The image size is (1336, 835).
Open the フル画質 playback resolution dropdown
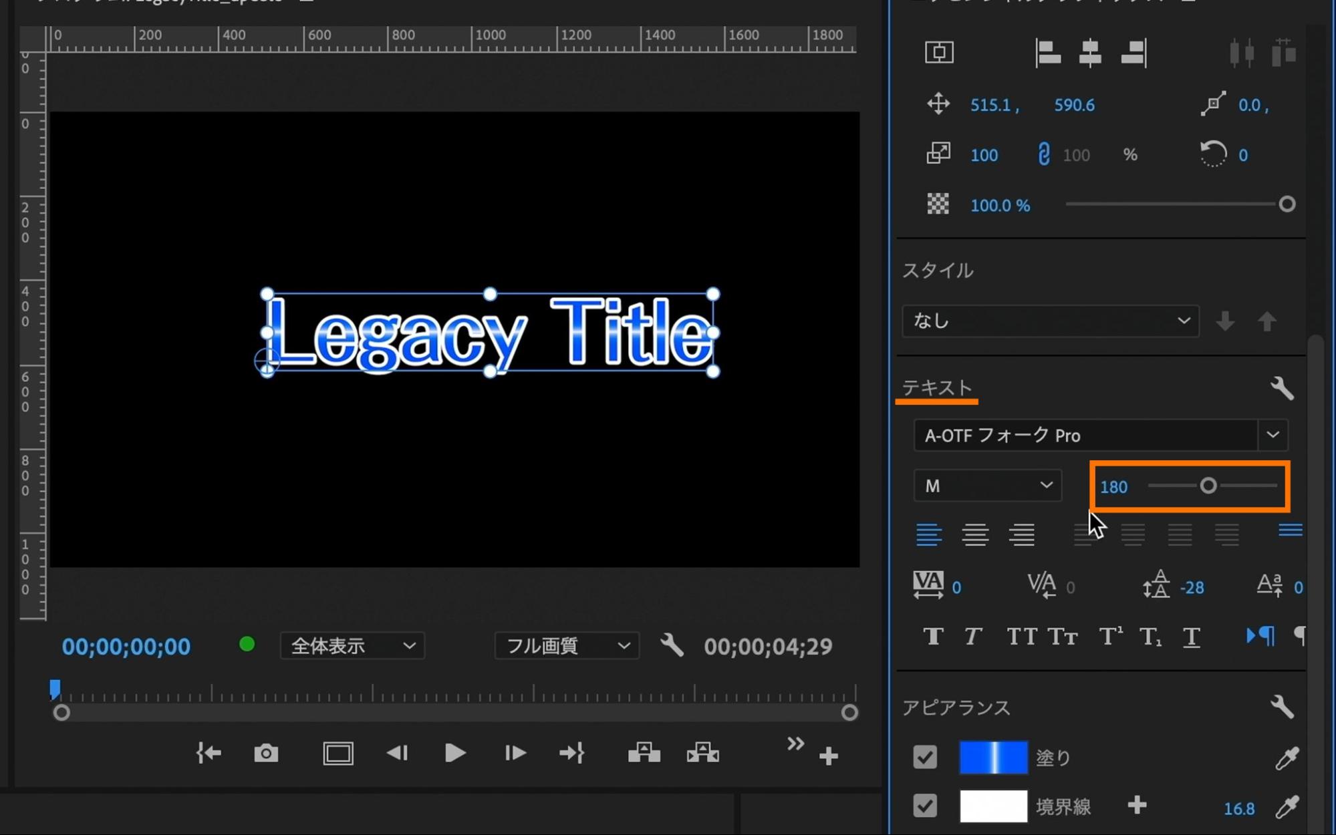[x=567, y=646]
